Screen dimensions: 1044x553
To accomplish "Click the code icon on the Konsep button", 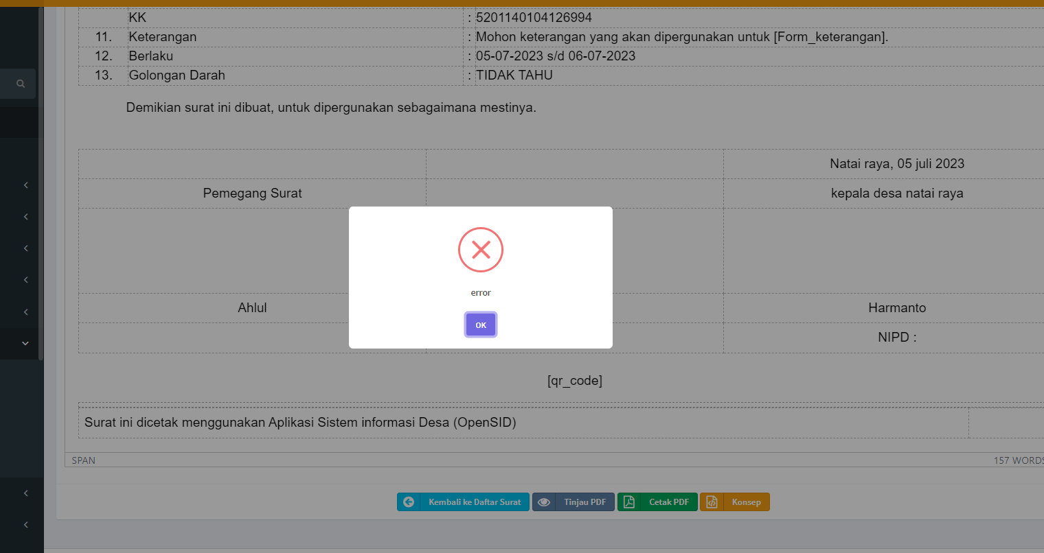I will 713,502.
